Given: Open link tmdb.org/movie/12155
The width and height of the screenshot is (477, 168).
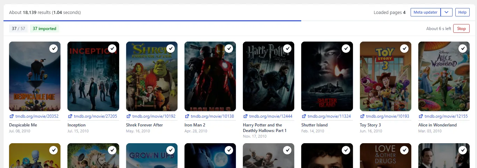Looking at the screenshot, I should coord(446,116).
